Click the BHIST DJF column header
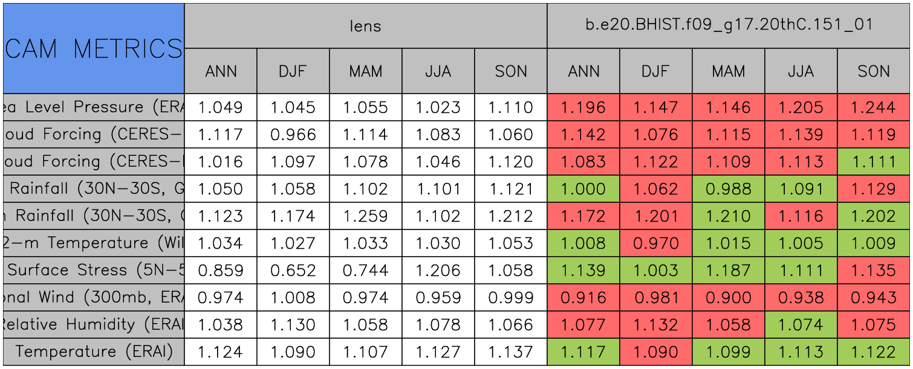Image resolution: width=913 pixels, height=369 pixels. click(x=655, y=71)
